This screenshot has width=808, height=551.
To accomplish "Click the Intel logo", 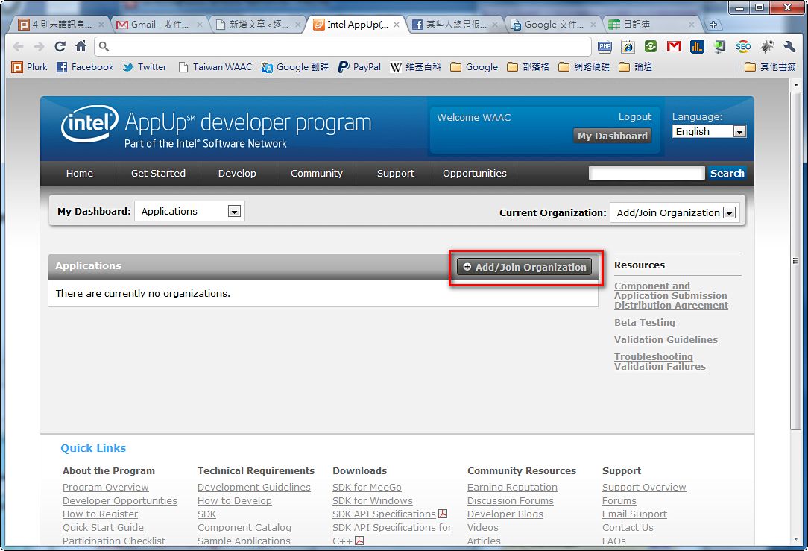I will tap(89, 123).
